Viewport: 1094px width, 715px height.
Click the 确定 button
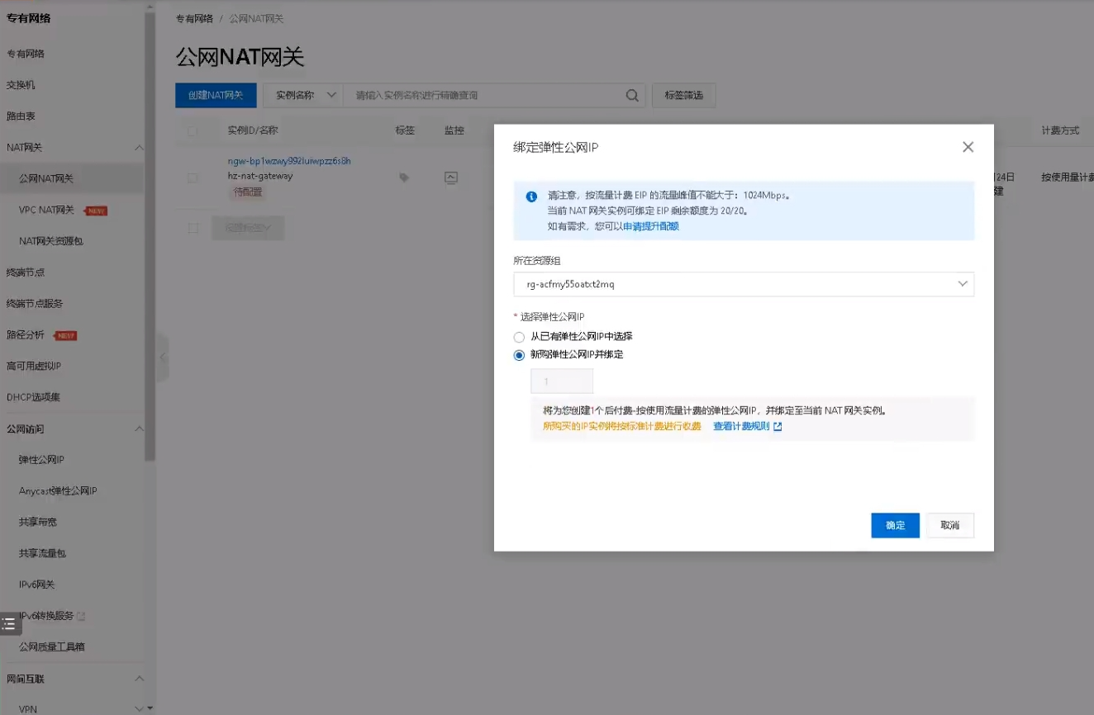pyautogui.click(x=895, y=525)
